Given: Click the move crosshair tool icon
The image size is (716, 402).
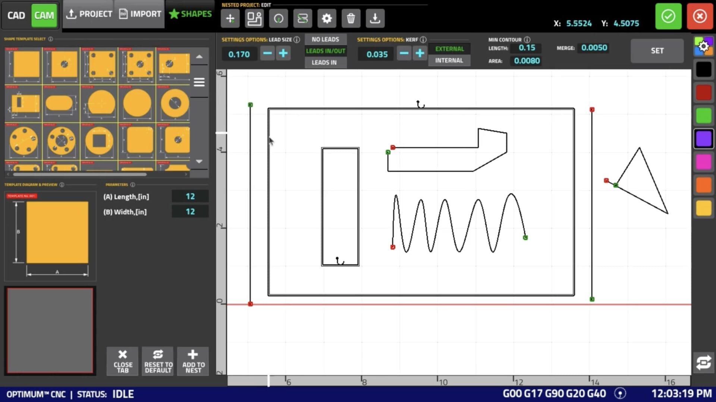Looking at the screenshot, I should pyautogui.click(x=230, y=18).
